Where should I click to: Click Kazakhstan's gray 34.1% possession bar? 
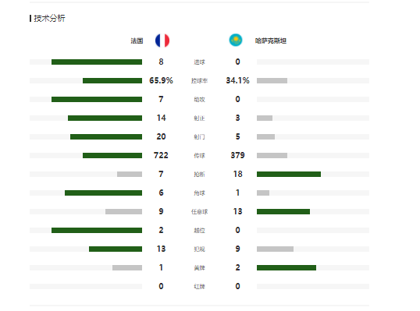272,81
